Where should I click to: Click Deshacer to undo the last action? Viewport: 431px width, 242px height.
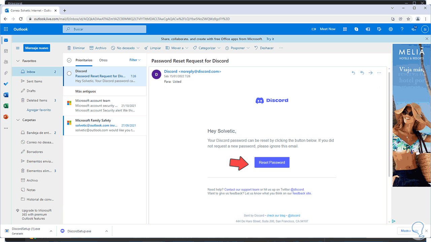(264, 48)
